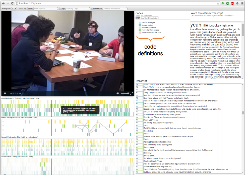Open the Chrome hamburger menu
Screen dimensions: 245x175
(242, 4)
